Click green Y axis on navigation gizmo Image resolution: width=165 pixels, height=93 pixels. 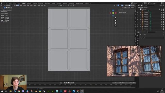(113, 13)
